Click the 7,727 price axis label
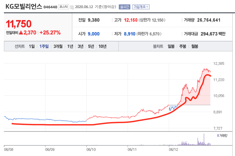 [218, 128]
